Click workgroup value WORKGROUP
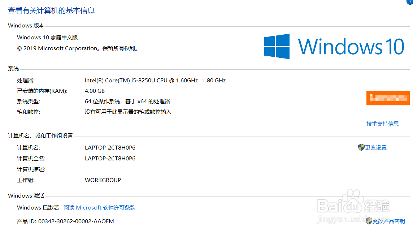The height and width of the screenshot is (233, 413). (x=103, y=180)
